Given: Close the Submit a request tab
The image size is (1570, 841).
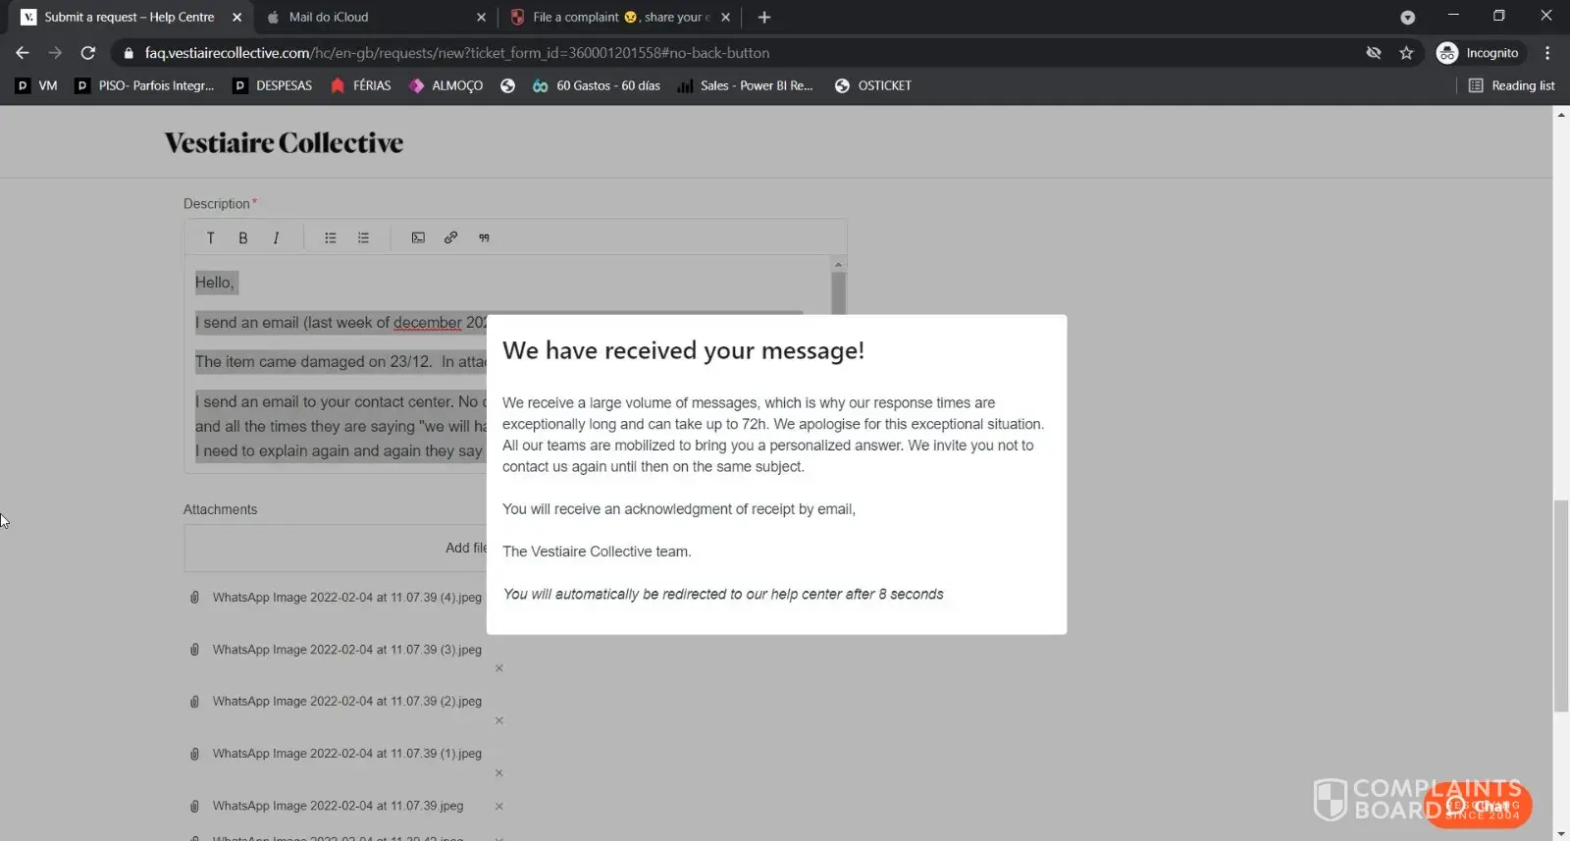Looking at the screenshot, I should pyautogui.click(x=236, y=17).
